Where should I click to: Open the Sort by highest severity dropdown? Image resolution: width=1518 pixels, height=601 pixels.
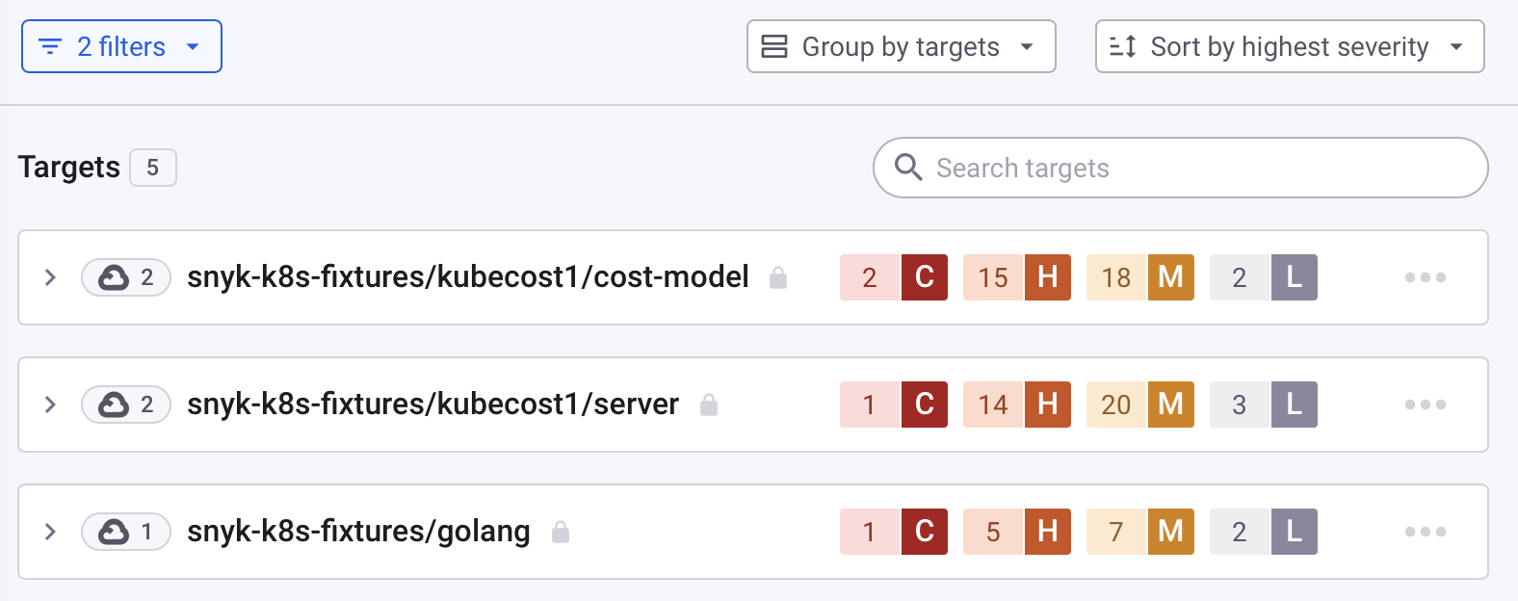point(1289,46)
